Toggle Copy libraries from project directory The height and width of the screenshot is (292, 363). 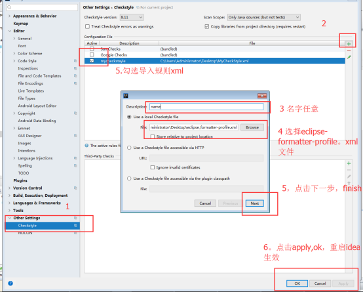207,27
